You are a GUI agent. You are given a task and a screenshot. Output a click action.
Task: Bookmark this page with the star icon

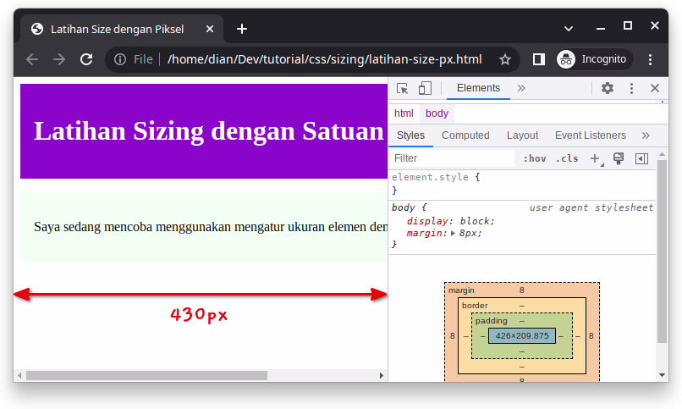(504, 59)
